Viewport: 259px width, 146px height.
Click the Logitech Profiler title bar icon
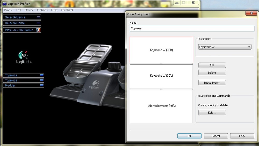pos(4,4)
